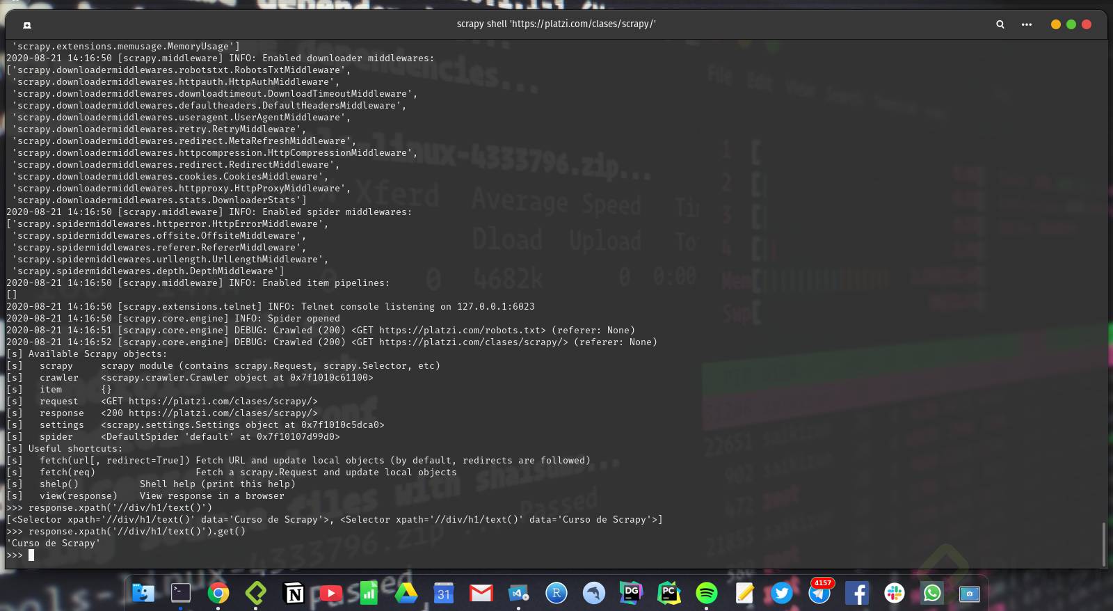The height and width of the screenshot is (611, 1113).
Task: Open Spotify from the dock
Action: coord(707,593)
